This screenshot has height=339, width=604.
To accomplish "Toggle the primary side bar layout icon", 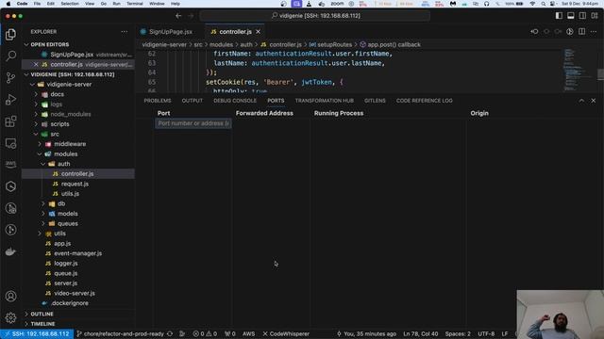I will coord(559,16).
